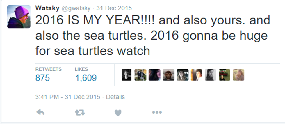
Task: View the 875 retweets list
Action: point(43,78)
